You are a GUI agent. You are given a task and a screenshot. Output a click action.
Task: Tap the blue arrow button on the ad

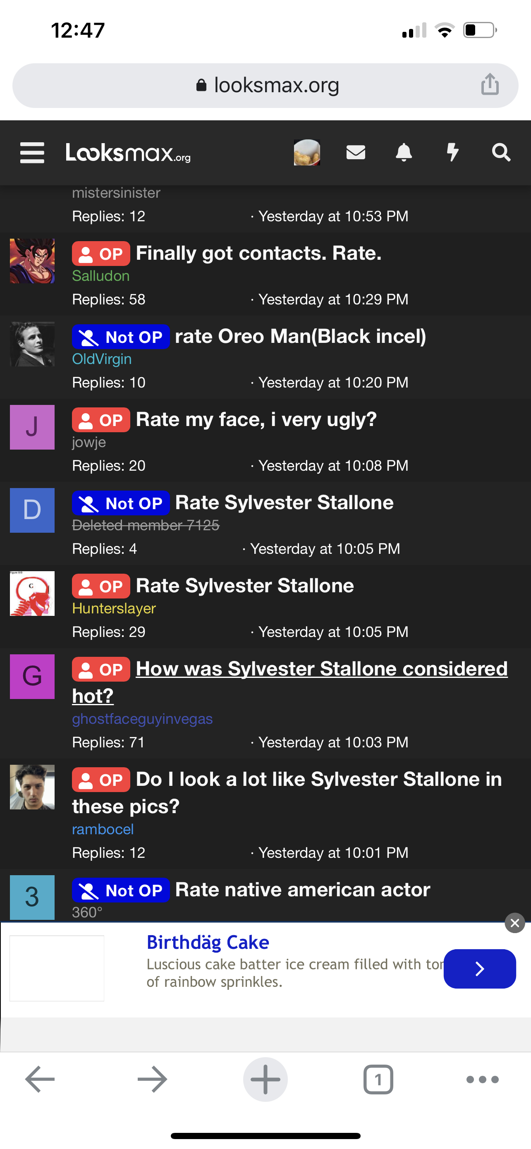[x=480, y=969]
